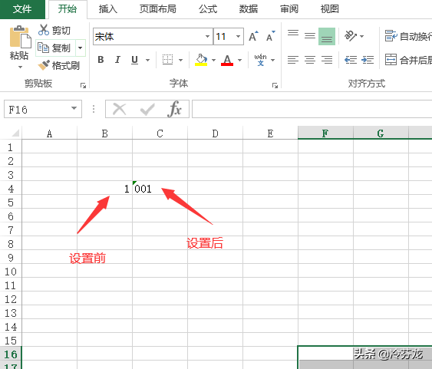Open the font size dropdown

point(239,36)
